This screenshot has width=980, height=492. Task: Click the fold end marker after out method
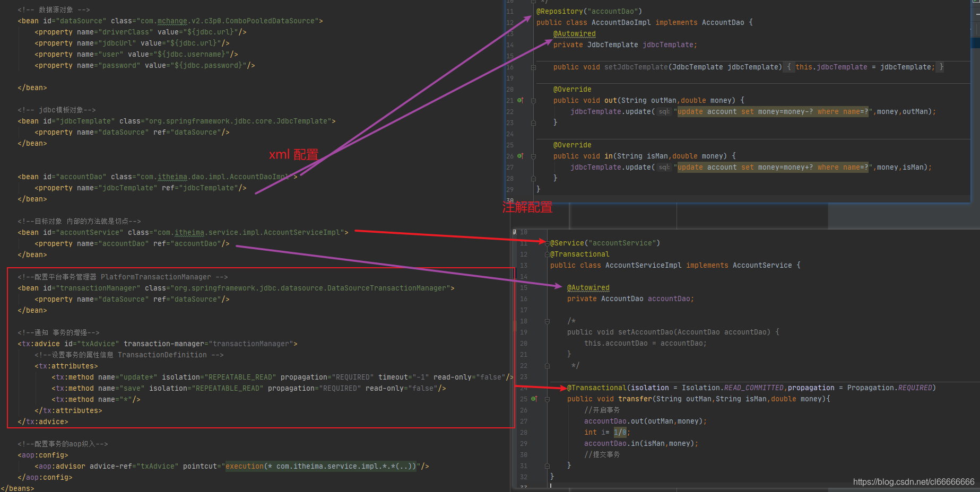[533, 122]
